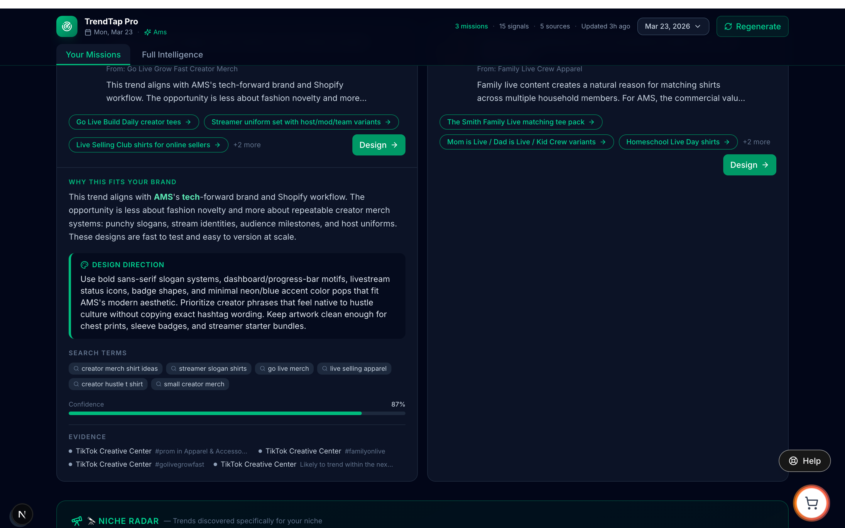
Task: Select the Your Missions tab
Action: 93,55
